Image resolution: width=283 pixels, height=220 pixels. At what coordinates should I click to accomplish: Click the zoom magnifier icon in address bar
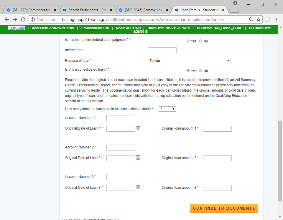(251, 19)
